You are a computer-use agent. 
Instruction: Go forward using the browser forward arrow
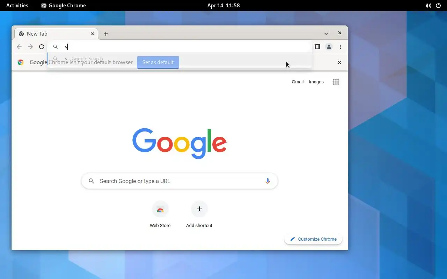coord(30,47)
